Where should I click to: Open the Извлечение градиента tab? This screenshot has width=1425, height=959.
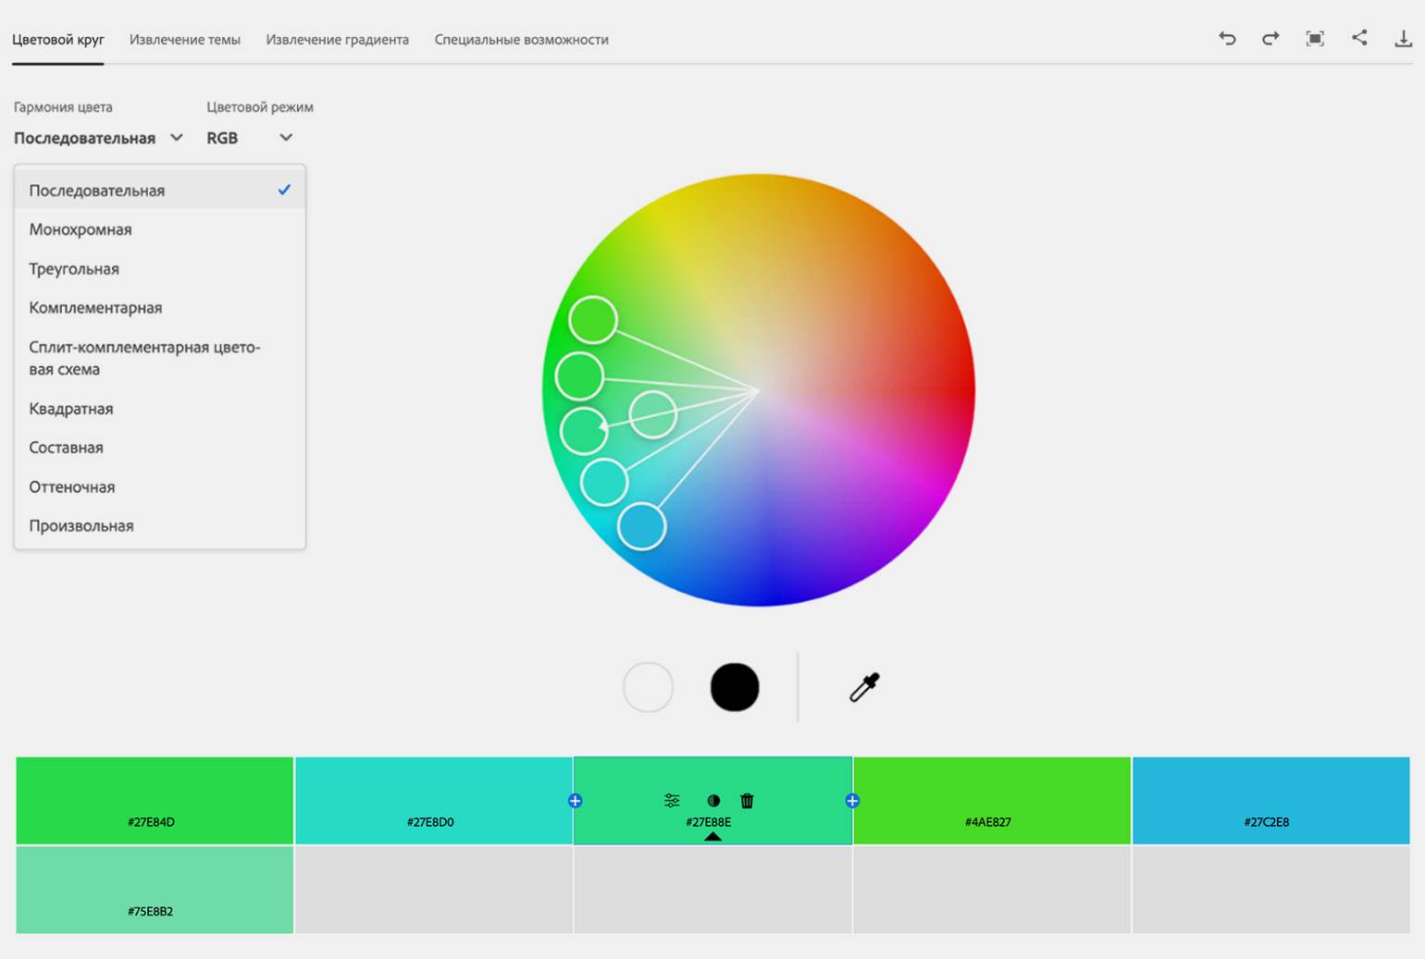pyautogui.click(x=337, y=40)
